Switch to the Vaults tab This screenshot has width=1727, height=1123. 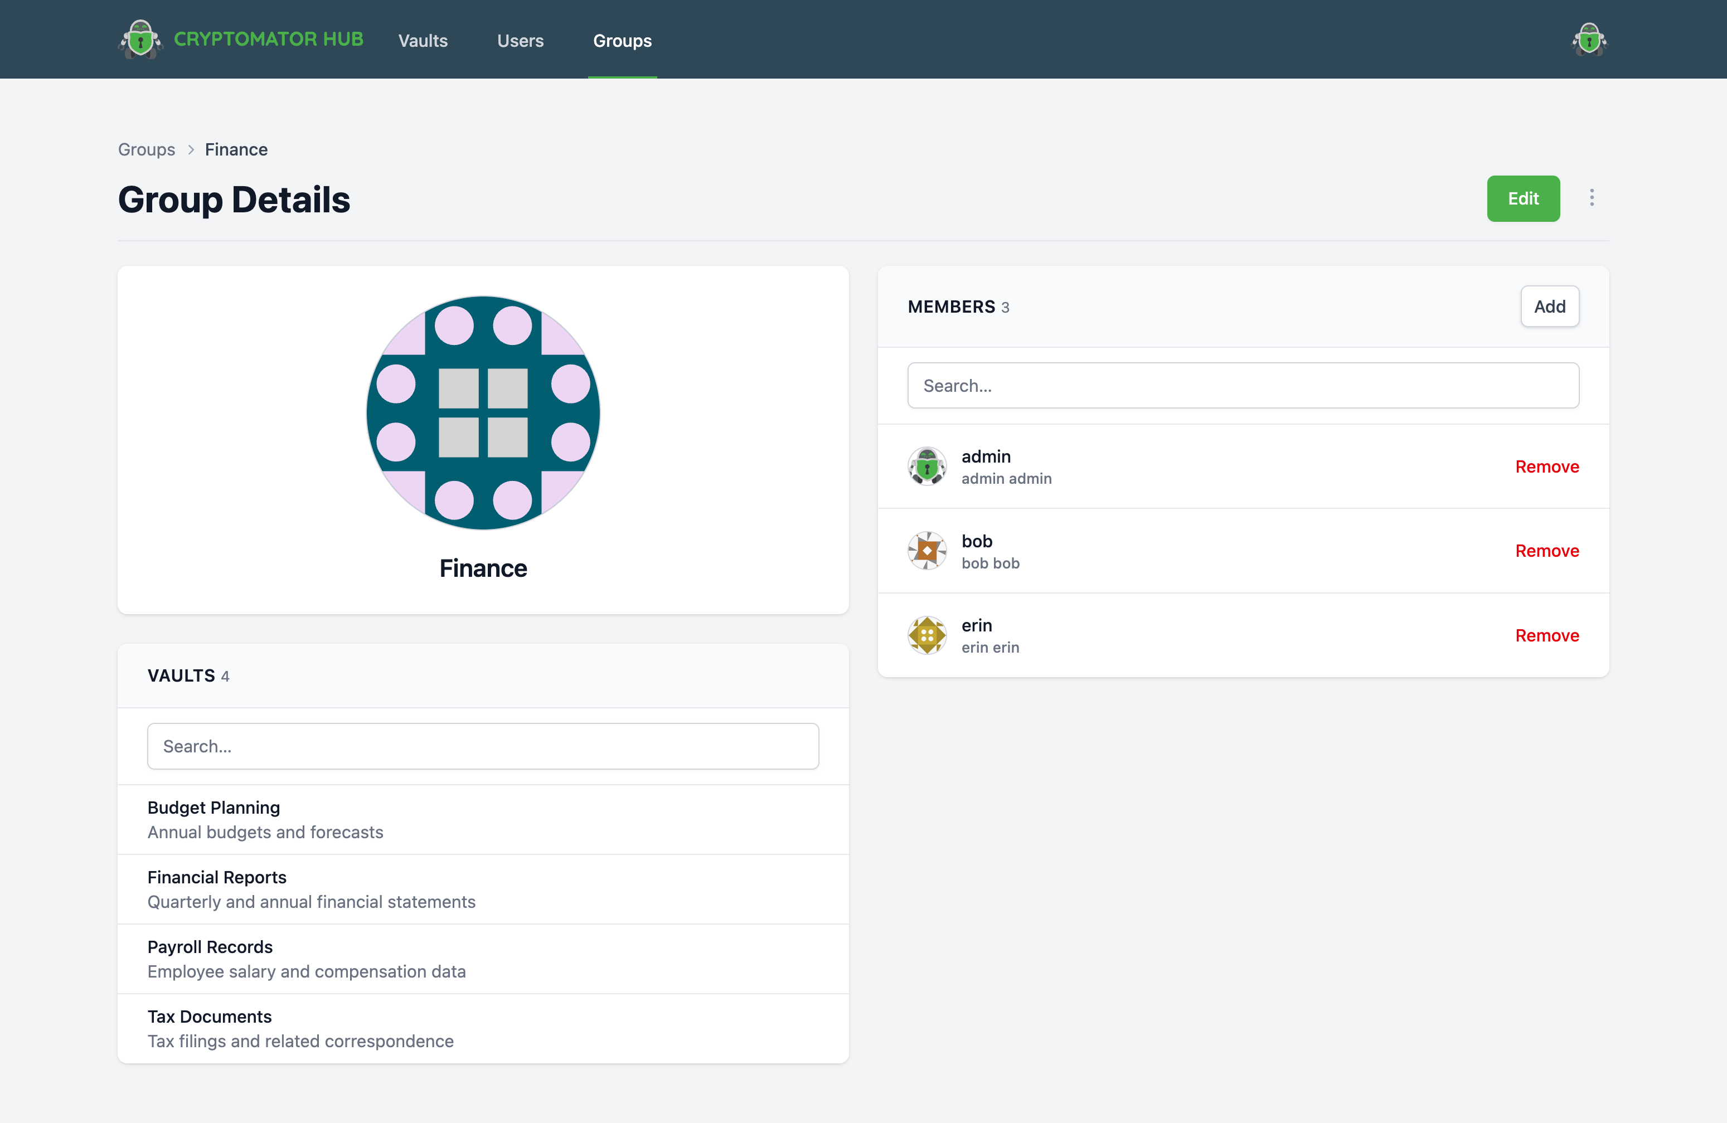pyautogui.click(x=423, y=41)
